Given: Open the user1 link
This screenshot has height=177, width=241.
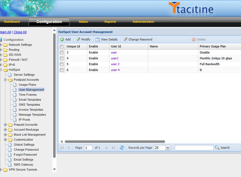Looking at the screenshot, I should point(115,58).
